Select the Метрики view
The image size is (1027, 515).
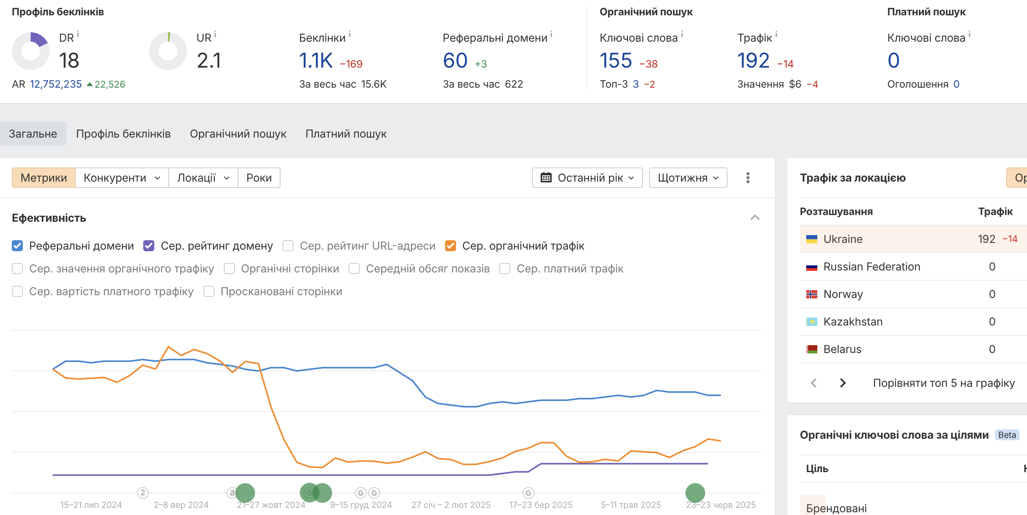pyautogui.click(x=44, y=178)
